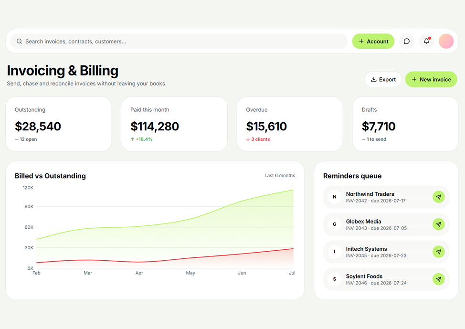465x329 pixels.
Task: Create a New invoice
Action: pos(431,79)
